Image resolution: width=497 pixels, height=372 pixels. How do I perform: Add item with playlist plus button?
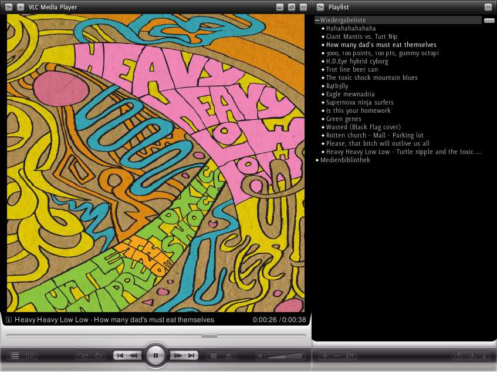point(325,356)
